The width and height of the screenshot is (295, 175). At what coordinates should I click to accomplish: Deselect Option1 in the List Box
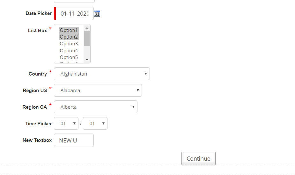tap(69, 30)
